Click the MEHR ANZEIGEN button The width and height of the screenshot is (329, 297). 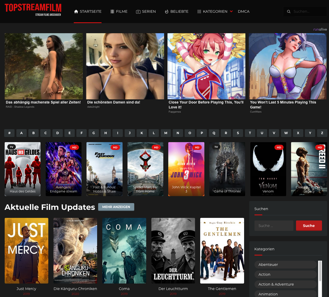(116, 207)
